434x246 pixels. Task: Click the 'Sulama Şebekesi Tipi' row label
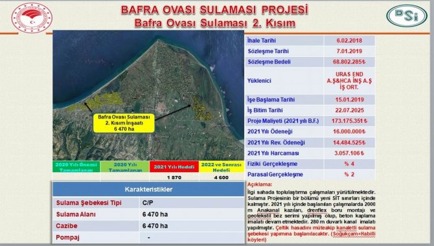(89, 203)
